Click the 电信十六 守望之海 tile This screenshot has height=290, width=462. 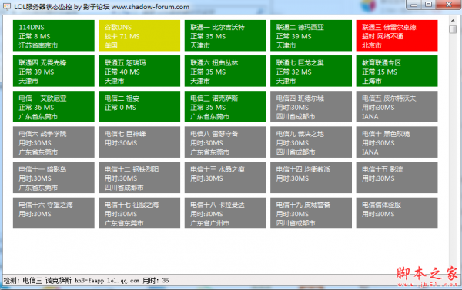(x=54, y=213)
